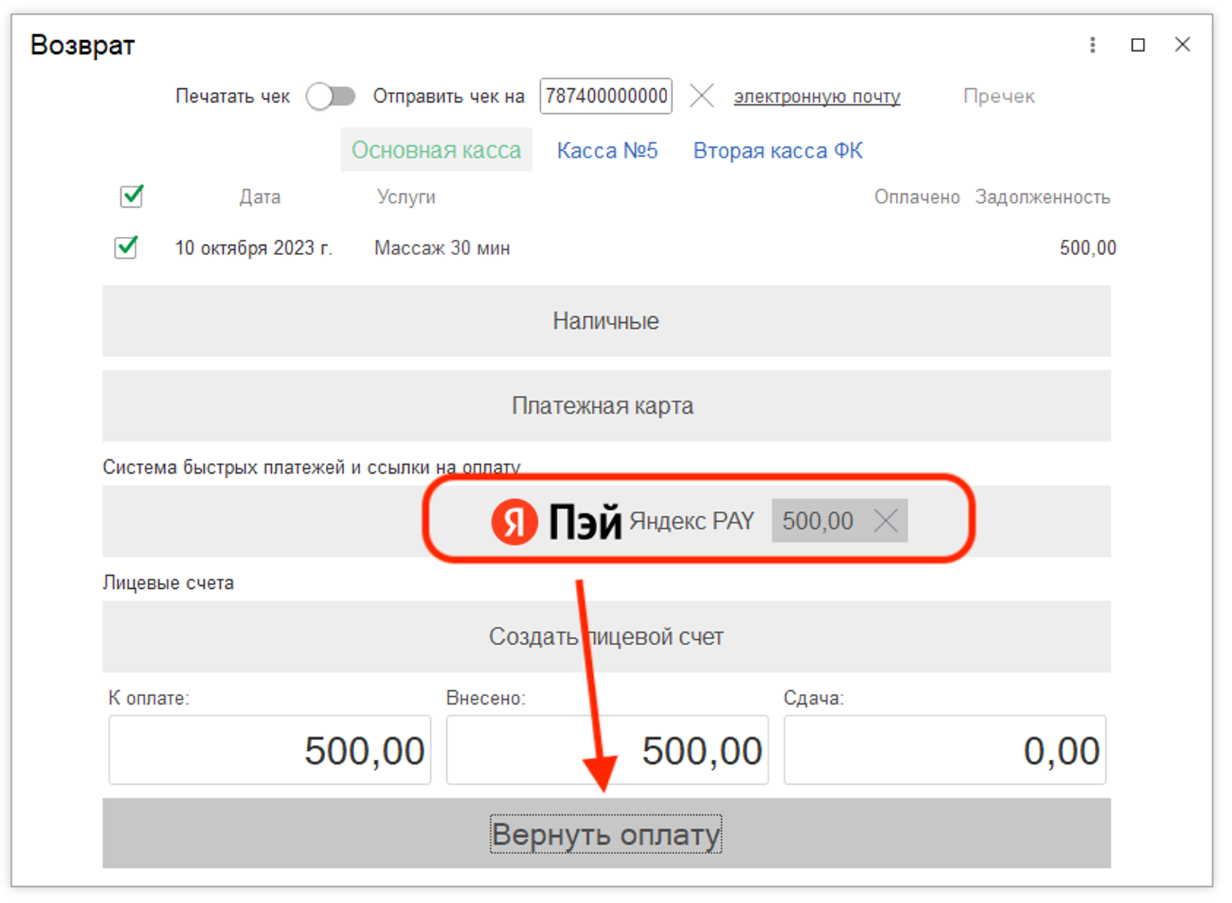Choose Платежная карта payment method
This screenshot has height=903, width=1232.
607,405
